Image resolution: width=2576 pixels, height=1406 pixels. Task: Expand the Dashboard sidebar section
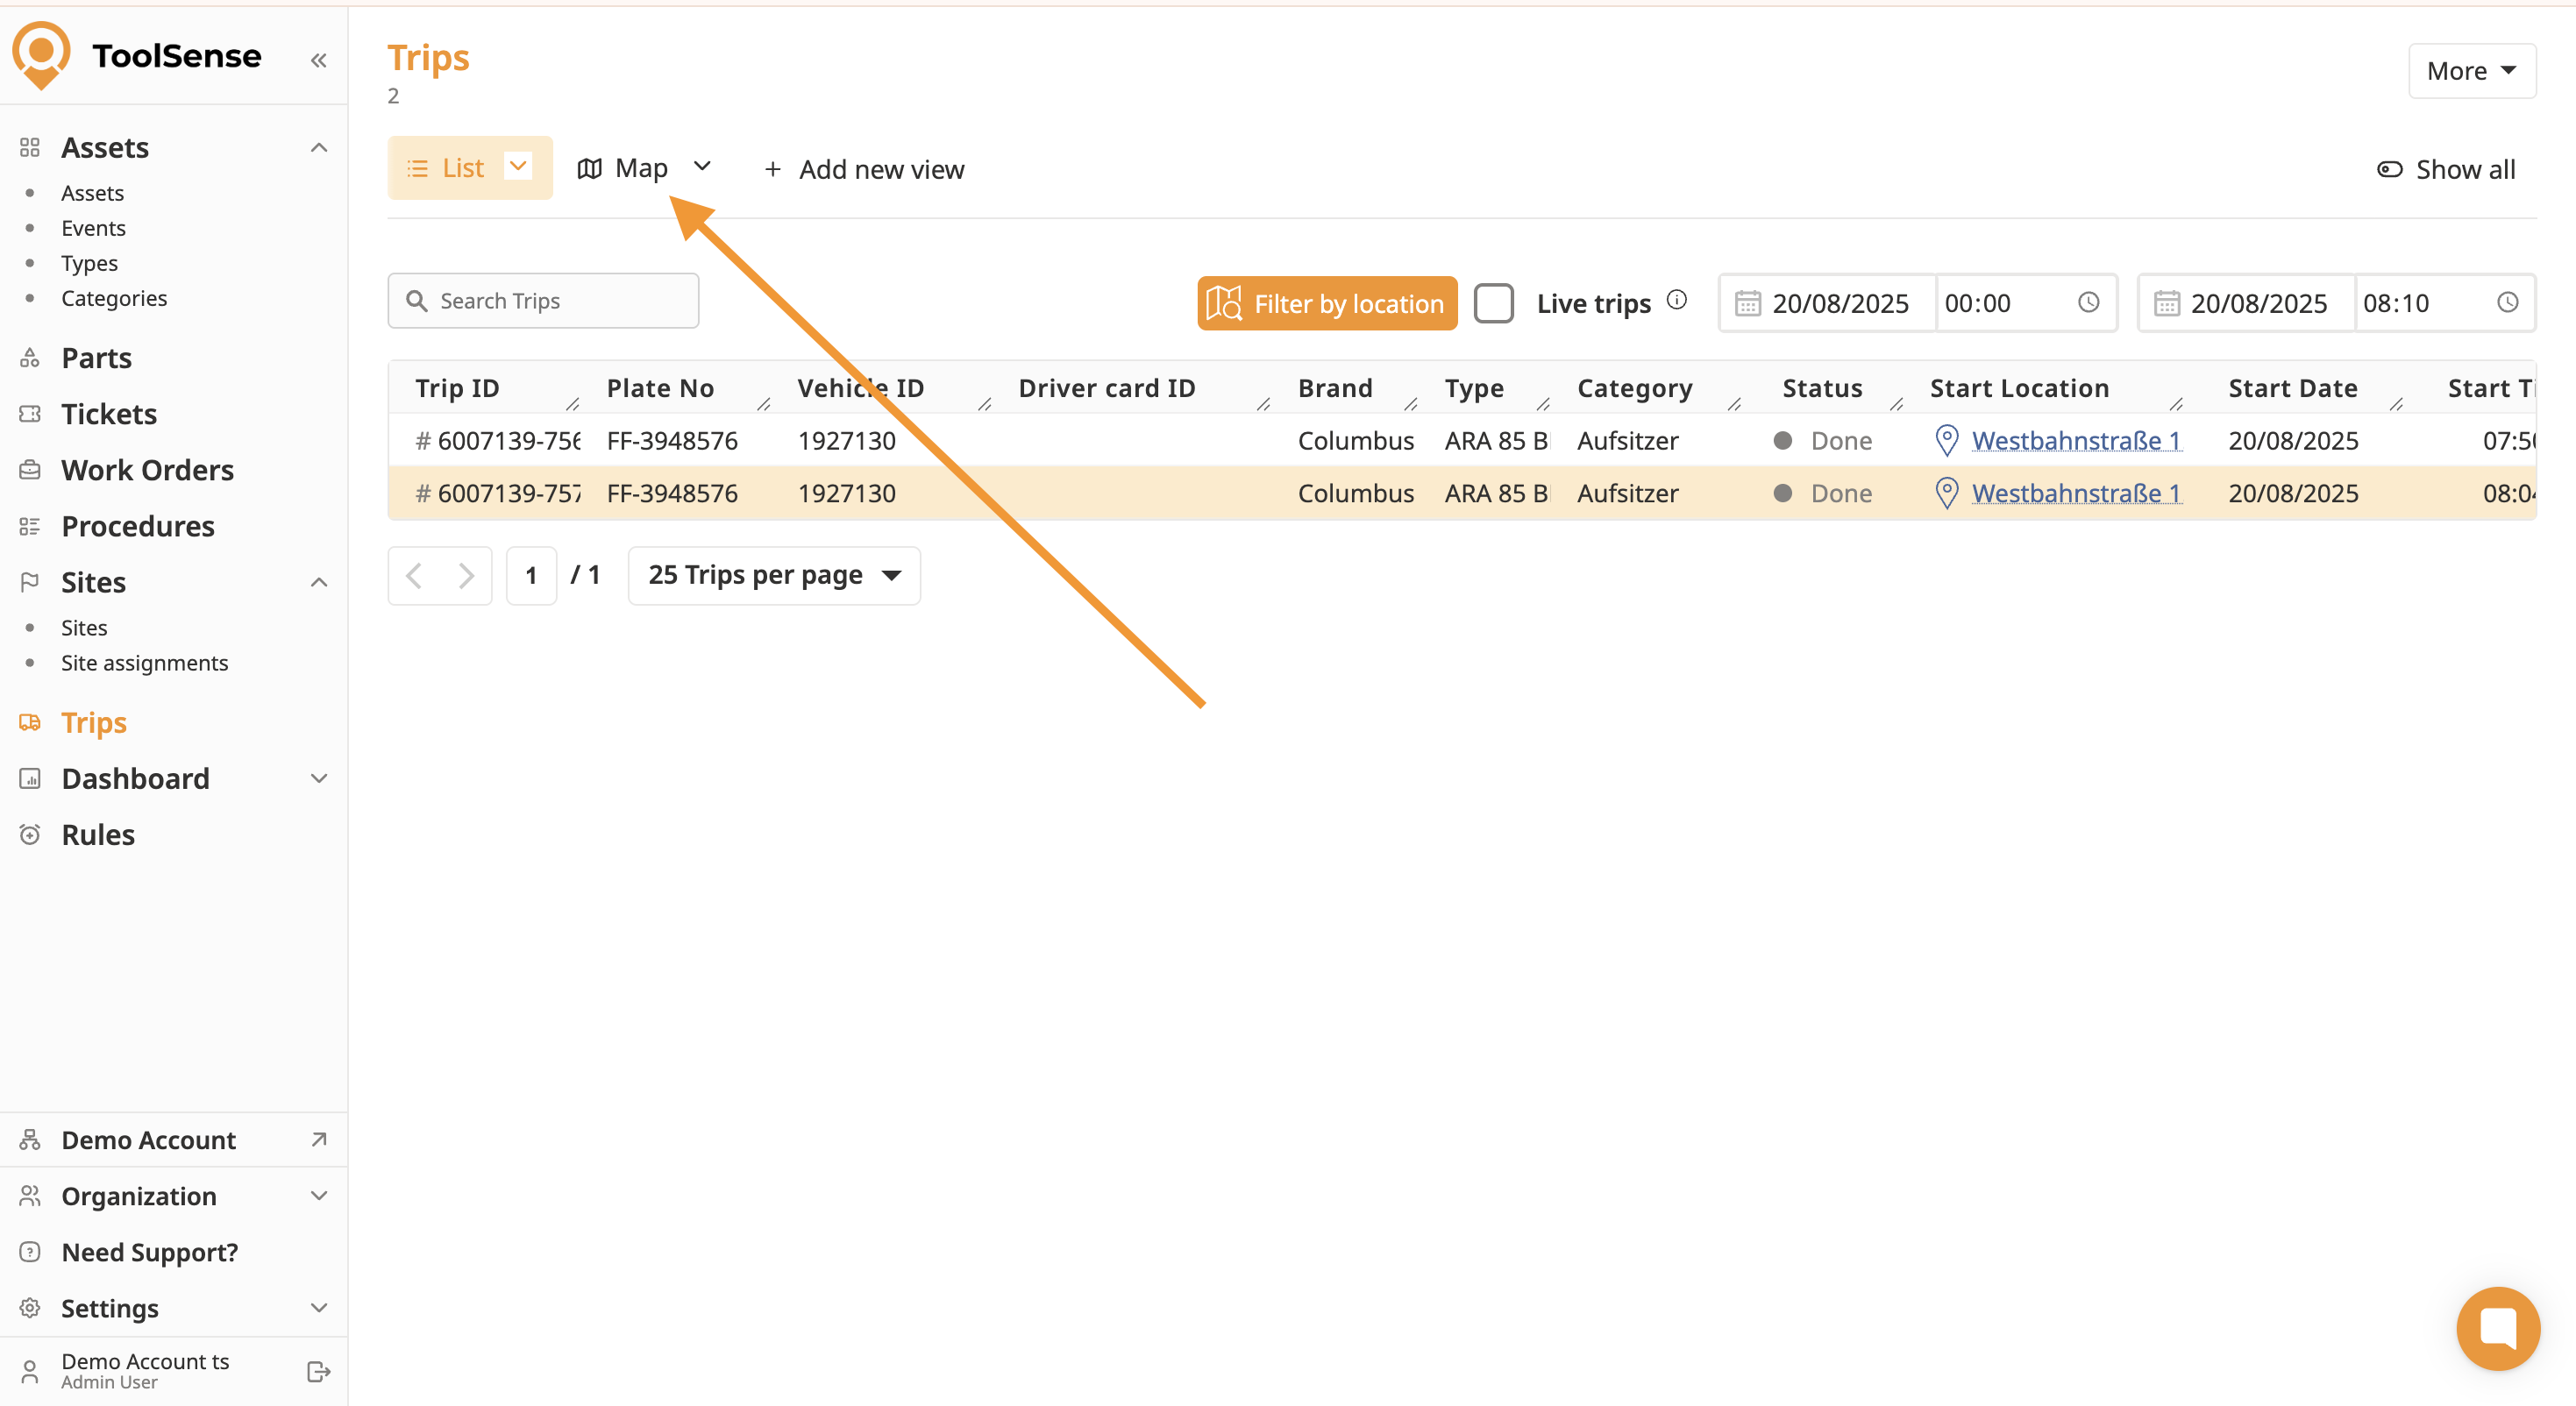pos(318,778)
